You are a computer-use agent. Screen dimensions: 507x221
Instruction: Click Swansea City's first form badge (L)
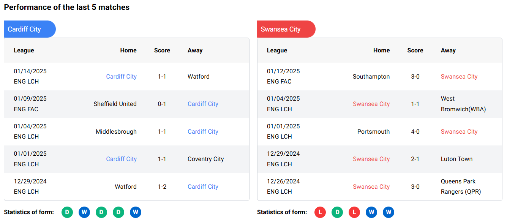[320, 212]
